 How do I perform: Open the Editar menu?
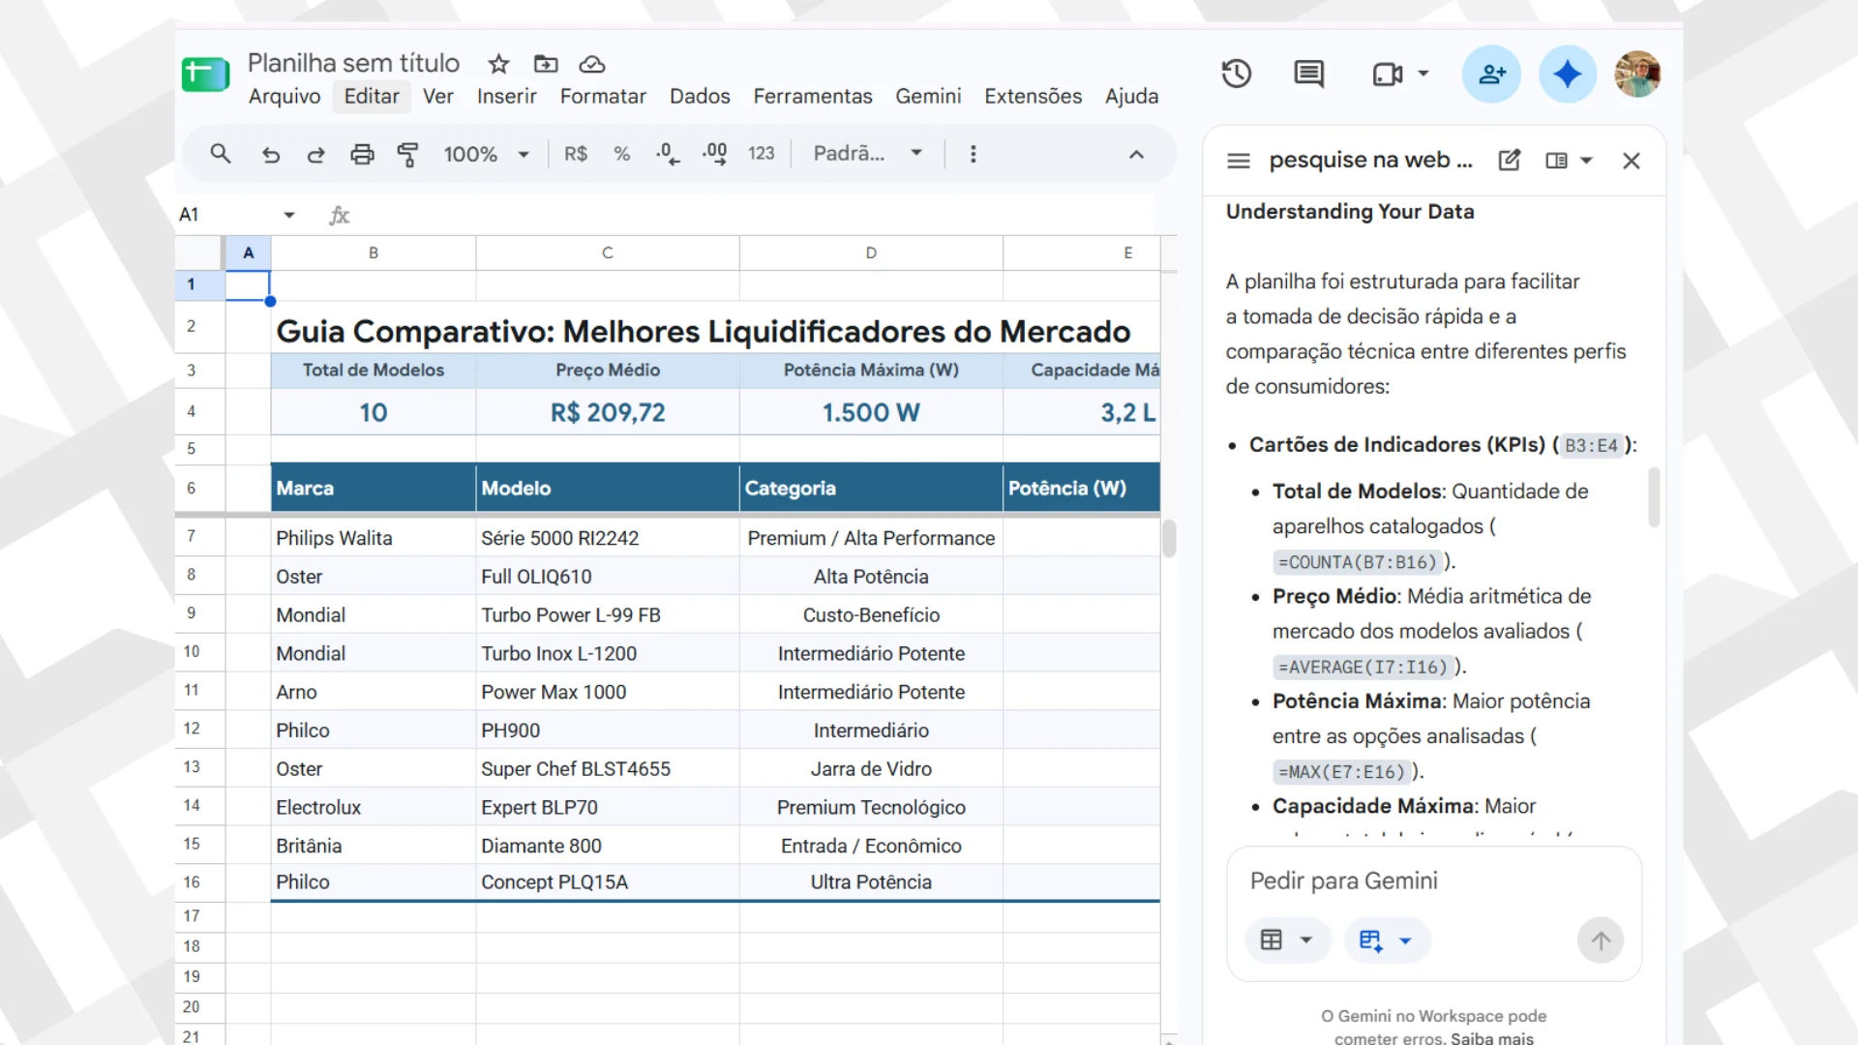pyautogui.click(x=372, y=97)
